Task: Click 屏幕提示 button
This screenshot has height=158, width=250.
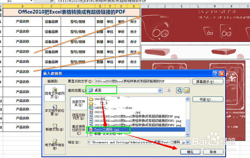Action: tap(208, 82)
